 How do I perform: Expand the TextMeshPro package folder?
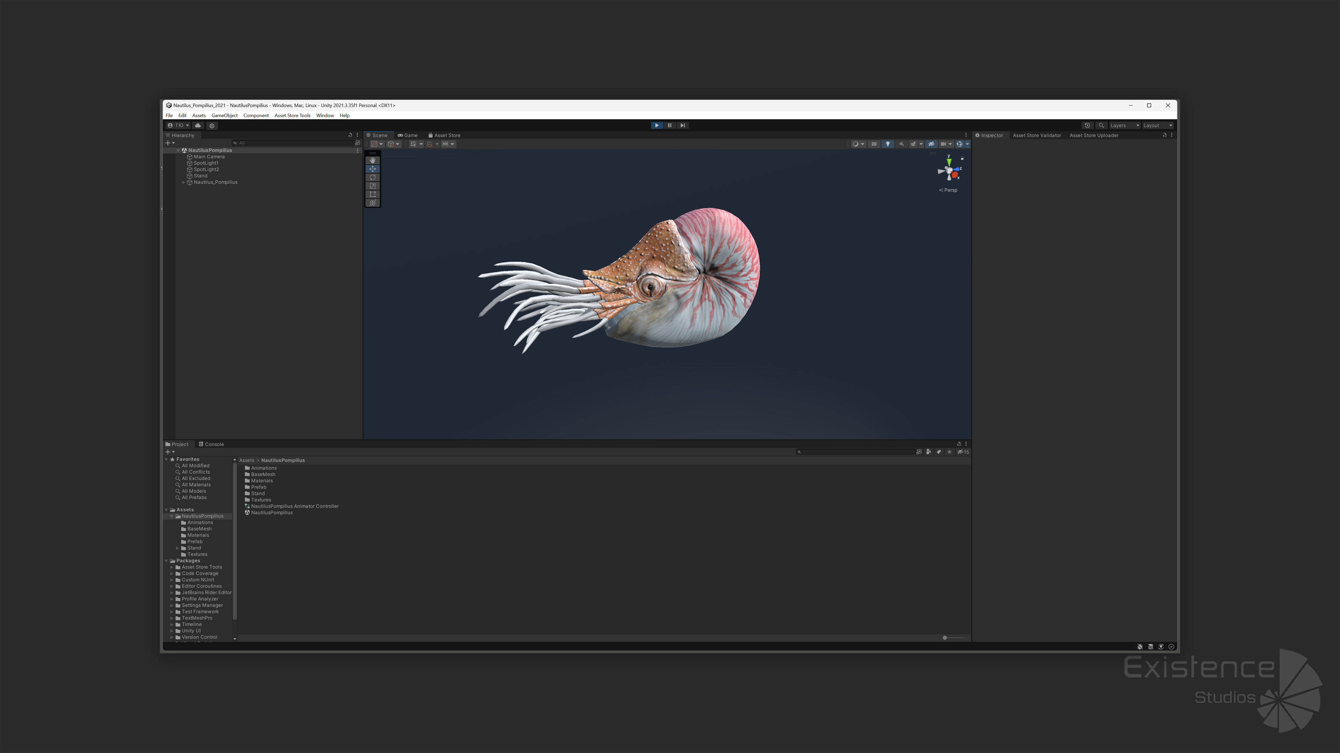[x=172, y=618]
